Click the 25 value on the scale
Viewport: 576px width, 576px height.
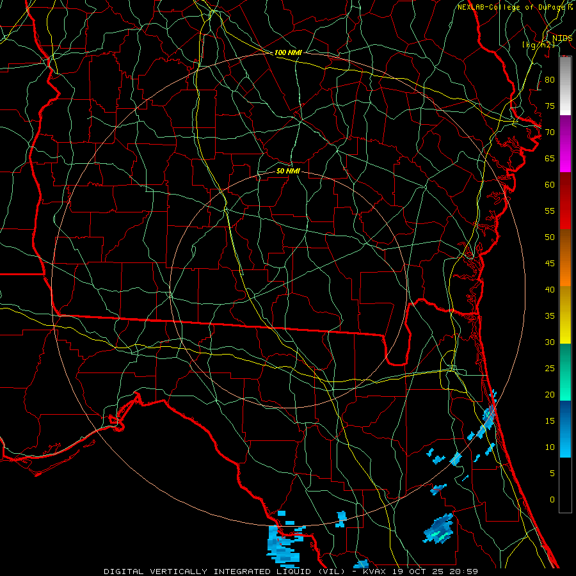click(x=550, y=368)
